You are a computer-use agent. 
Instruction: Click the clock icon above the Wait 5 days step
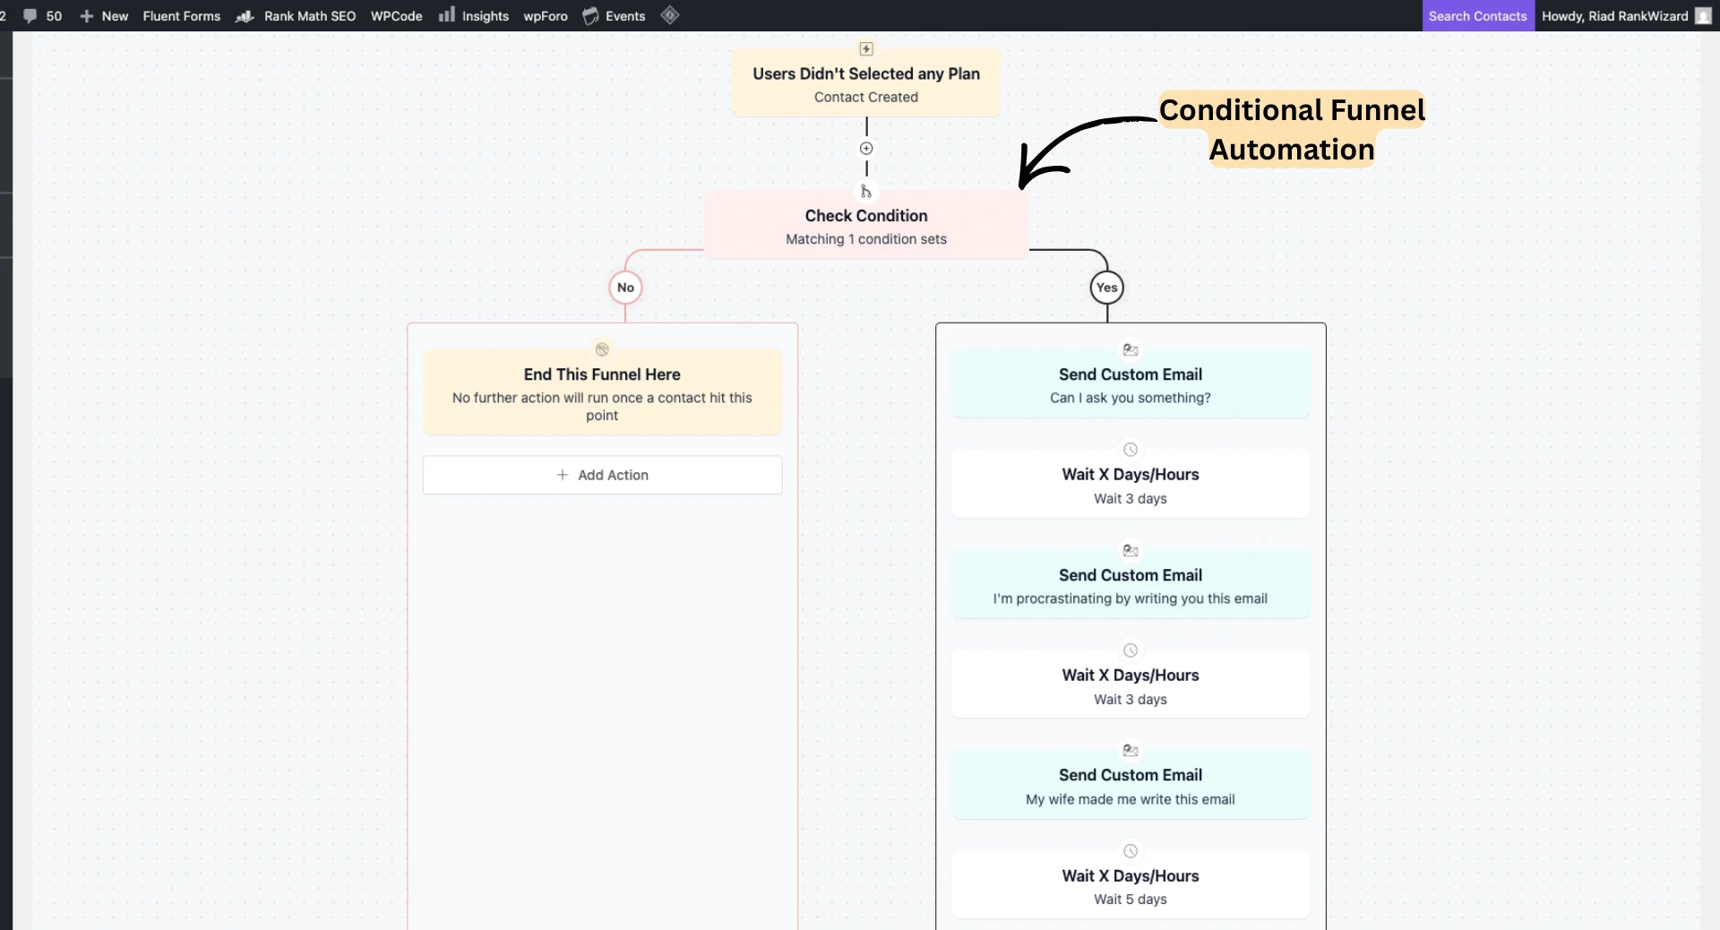point(1130,851)
